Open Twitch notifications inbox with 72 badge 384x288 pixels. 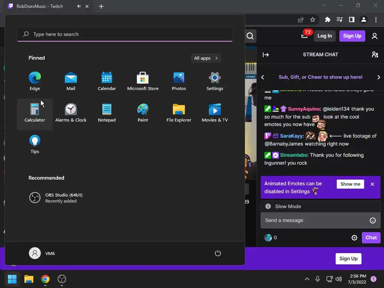304,36
